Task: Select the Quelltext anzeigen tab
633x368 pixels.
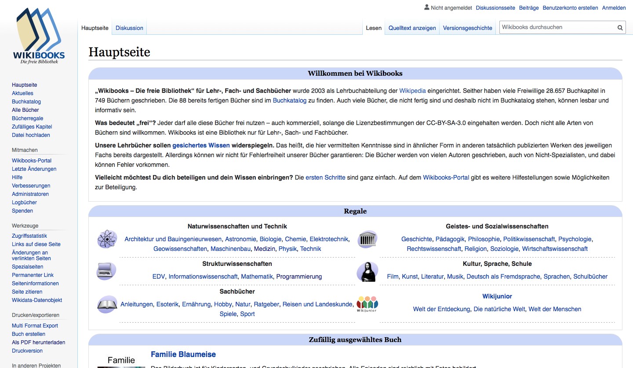Action: click(x=412, y=28)
